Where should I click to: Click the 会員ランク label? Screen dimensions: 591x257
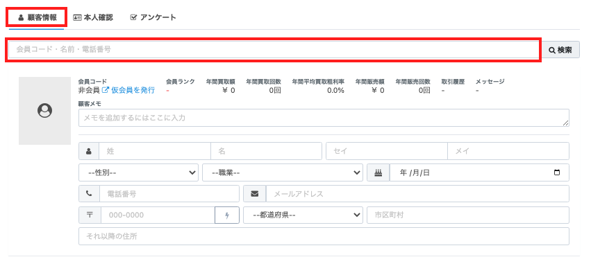180,81
